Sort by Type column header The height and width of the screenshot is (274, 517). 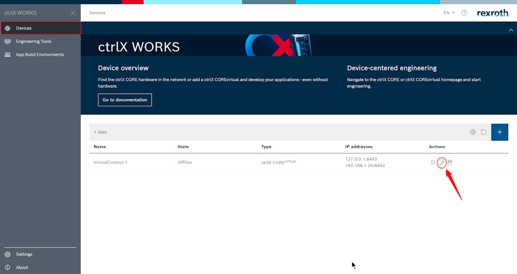(266, 147)
